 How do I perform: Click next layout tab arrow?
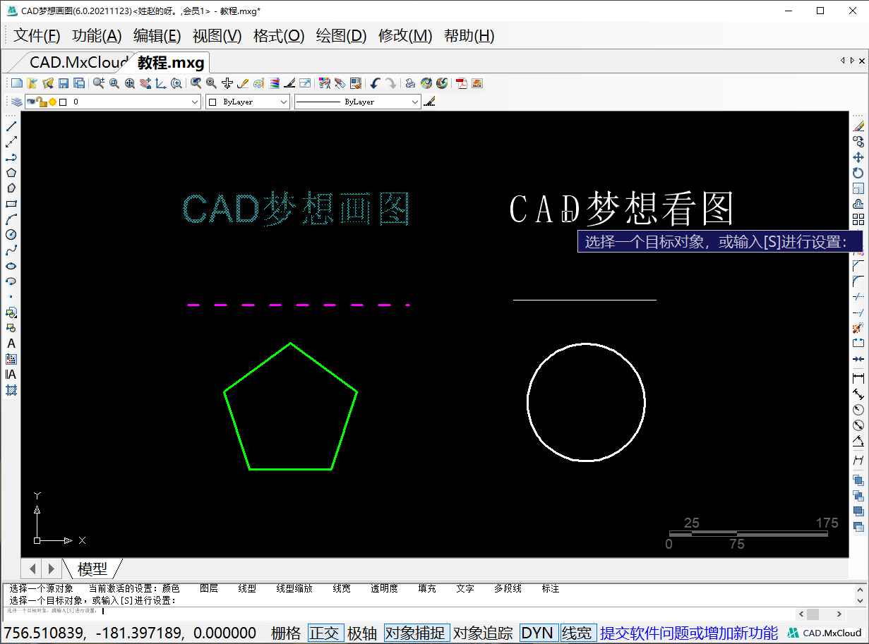[x=50, y=568]
